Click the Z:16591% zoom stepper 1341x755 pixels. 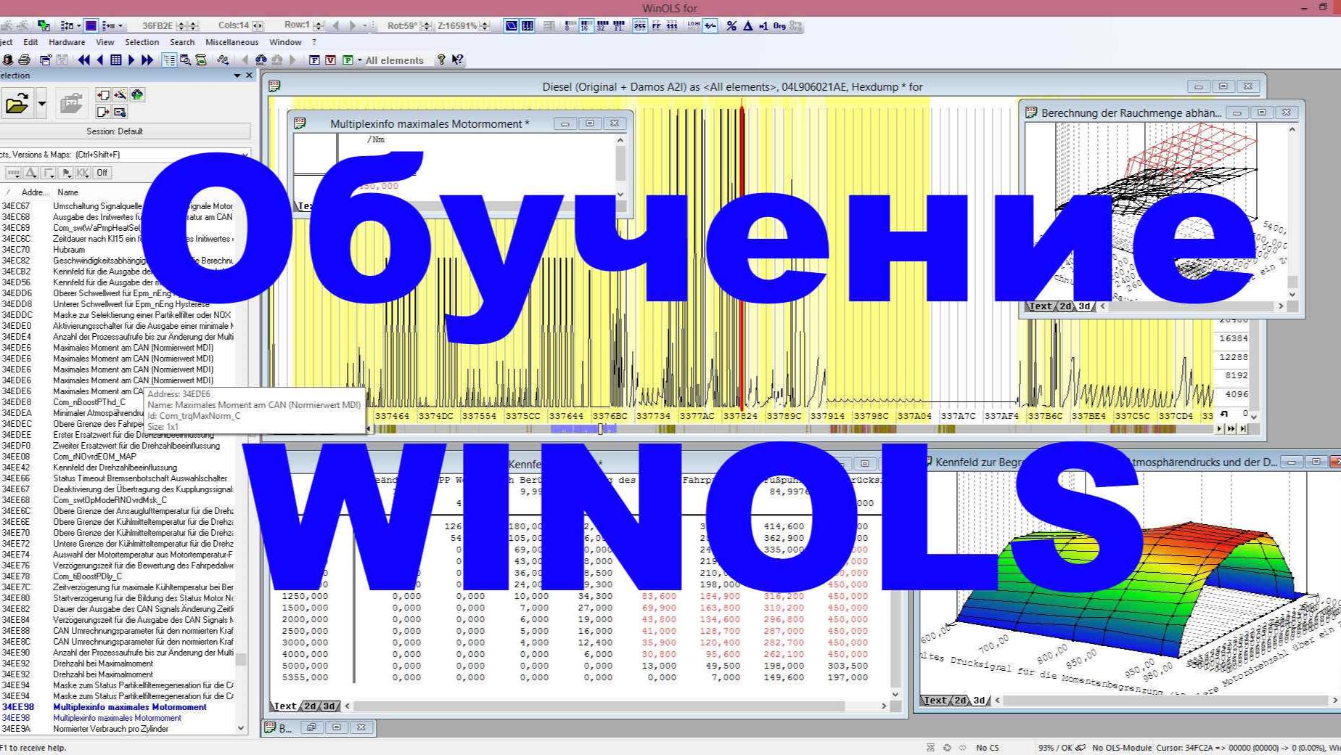[485, 25]
